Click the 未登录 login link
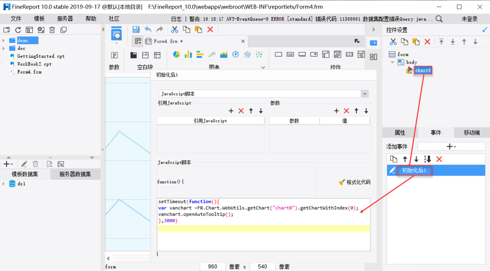Viewport: 490px width, 271px height. pos(470,19)
